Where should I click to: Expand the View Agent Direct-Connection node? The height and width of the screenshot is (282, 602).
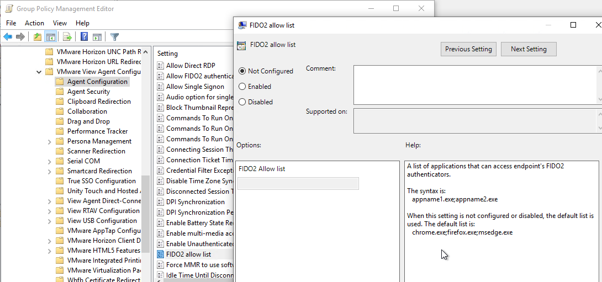tap(49, 201)
